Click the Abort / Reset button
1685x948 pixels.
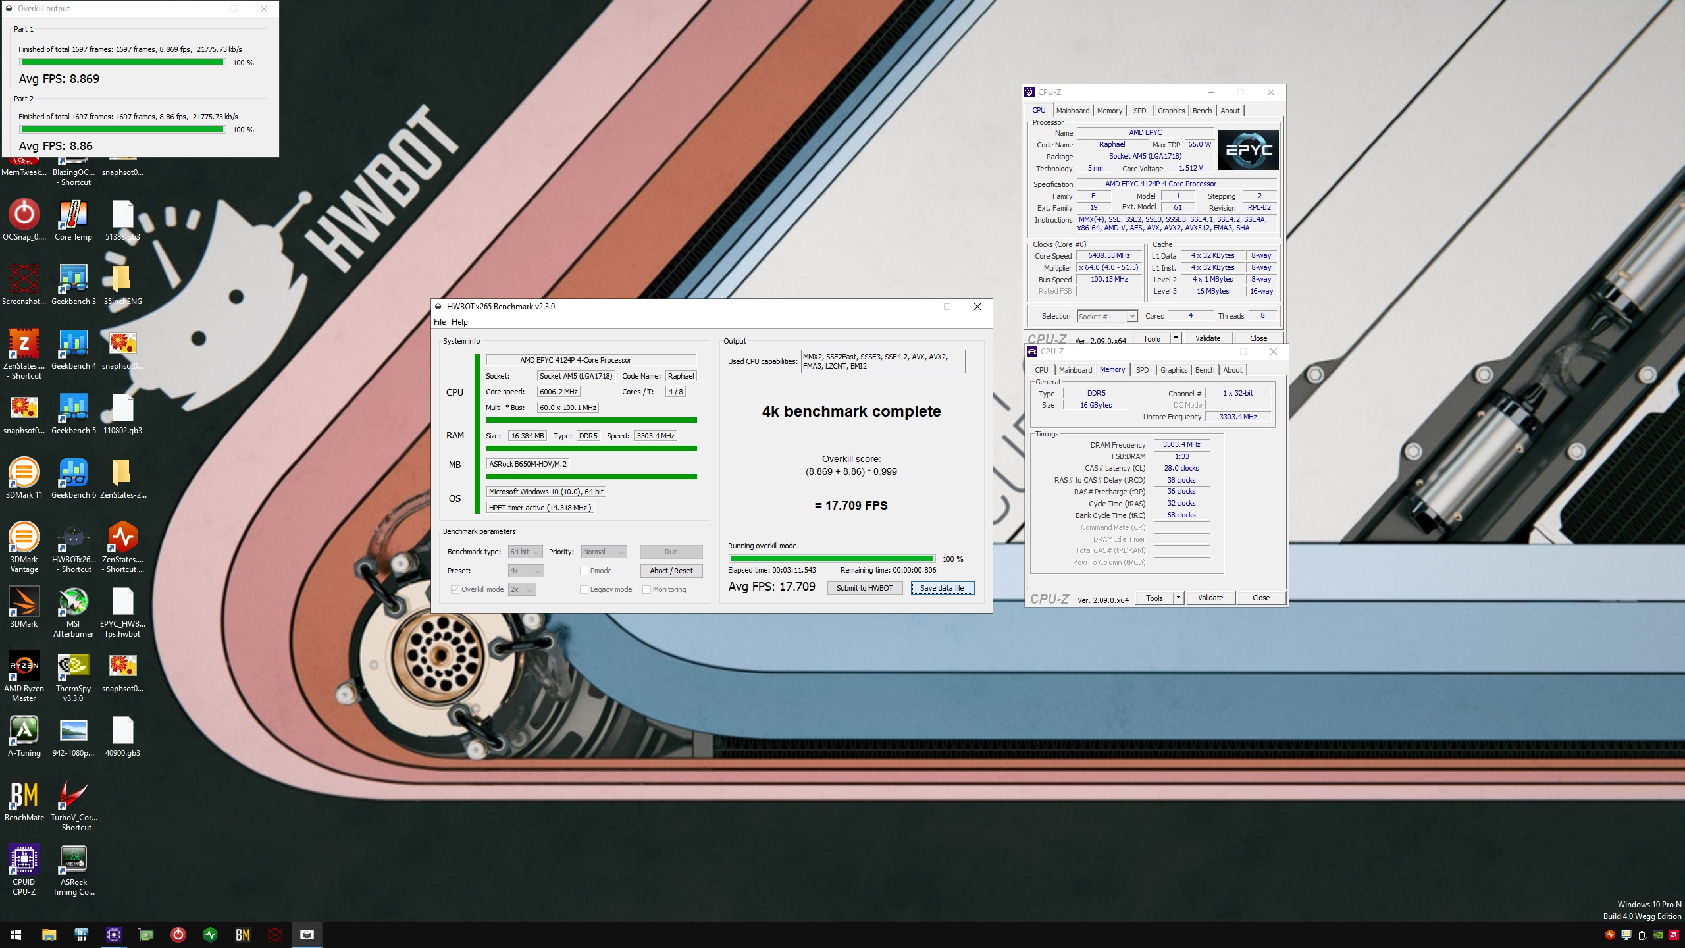[x=671, y=571]
